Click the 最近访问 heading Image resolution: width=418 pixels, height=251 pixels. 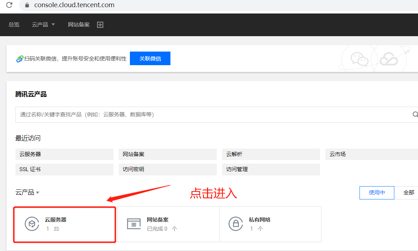(x=28, y=138)
